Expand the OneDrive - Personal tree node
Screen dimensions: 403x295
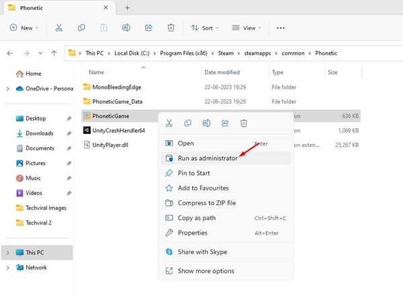click(7, 88)
